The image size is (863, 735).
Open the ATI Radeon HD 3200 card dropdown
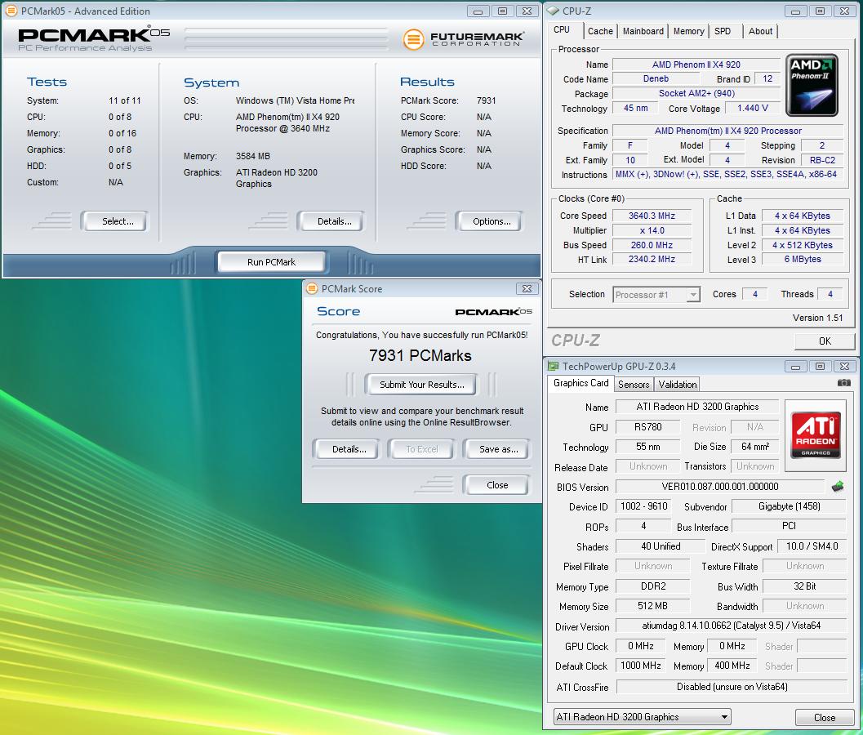(642, 717)
